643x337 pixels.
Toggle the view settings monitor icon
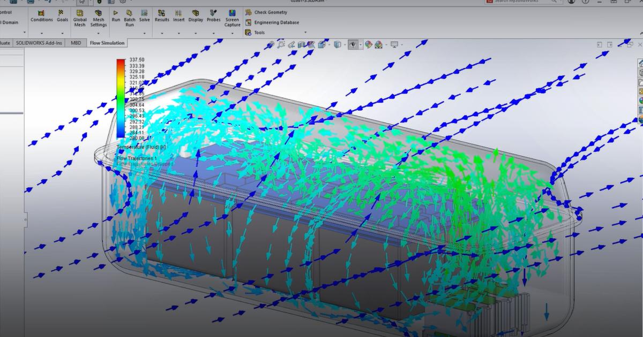pos(394,45)
